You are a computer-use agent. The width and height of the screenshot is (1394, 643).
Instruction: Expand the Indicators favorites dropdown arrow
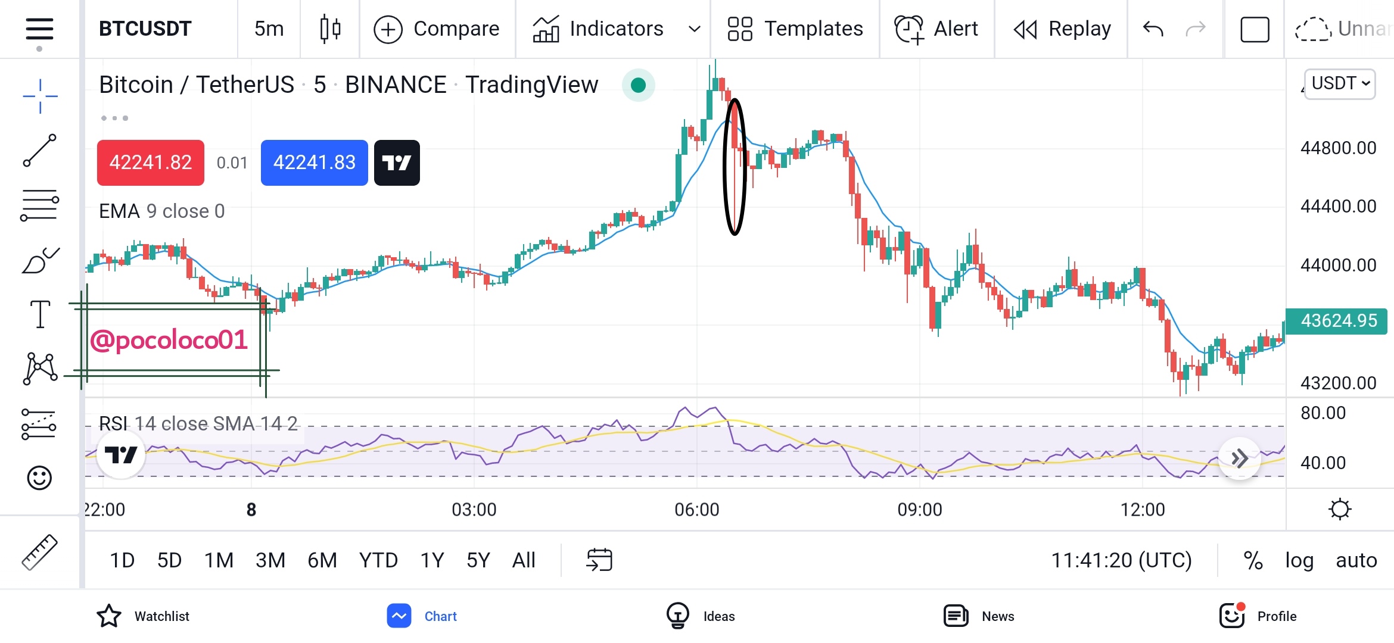click(694, 29)
